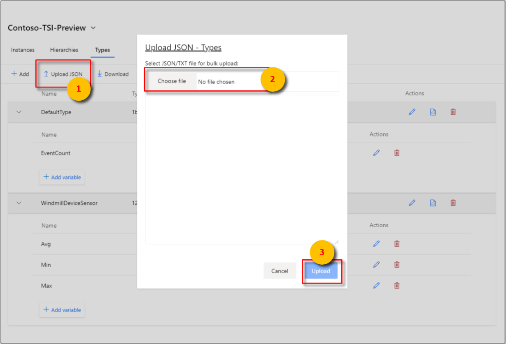This screenshot has height=344, width=506.
Task: Edit the DefaultType type with the pencil icon
Action: click(x=412, y=112)
